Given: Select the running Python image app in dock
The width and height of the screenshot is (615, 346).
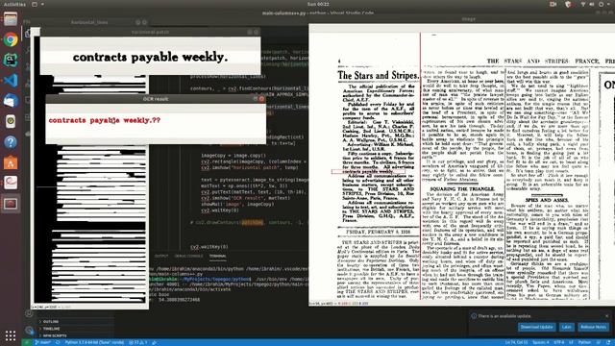Looking at the screenshot, I should (x=11, y=204).
